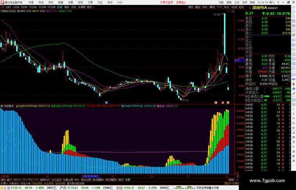Select the MA2 indicator tab

point(77,180)
